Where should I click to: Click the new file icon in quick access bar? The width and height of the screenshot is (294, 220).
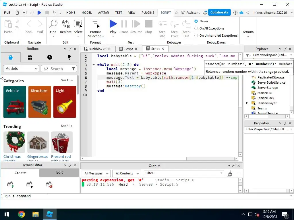tap(17, 13)
